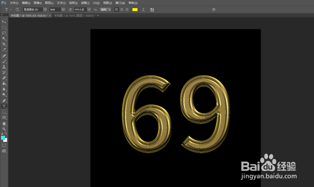
Task: Select the Eraser tool
Action: point(4,78)
